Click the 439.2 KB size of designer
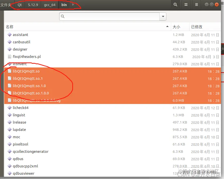Image resolution: width=224 pixels, height=179 pixels. [180, 49]
